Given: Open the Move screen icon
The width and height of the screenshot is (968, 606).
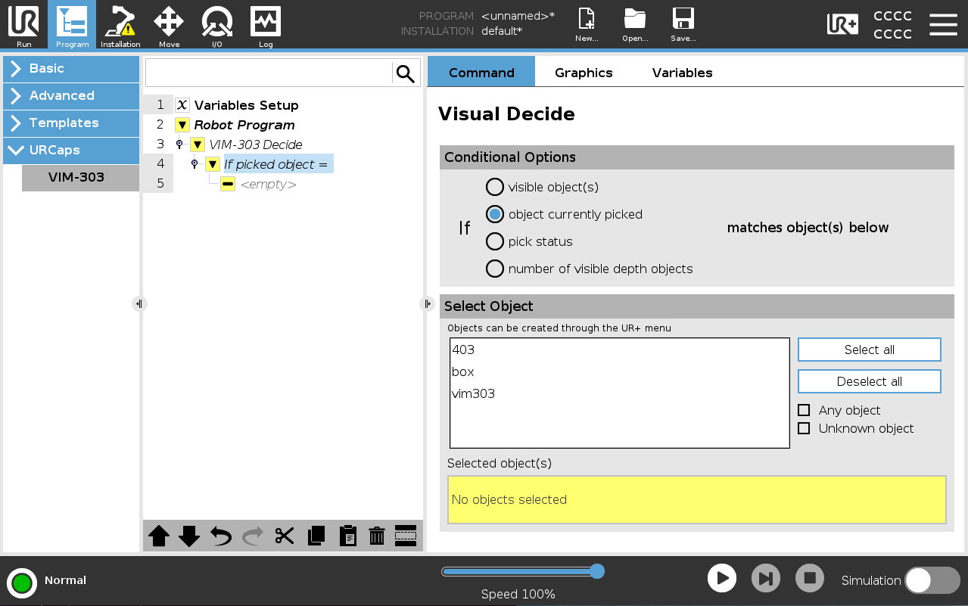Looking at the screenshot, I should click(x=169, y=24).
